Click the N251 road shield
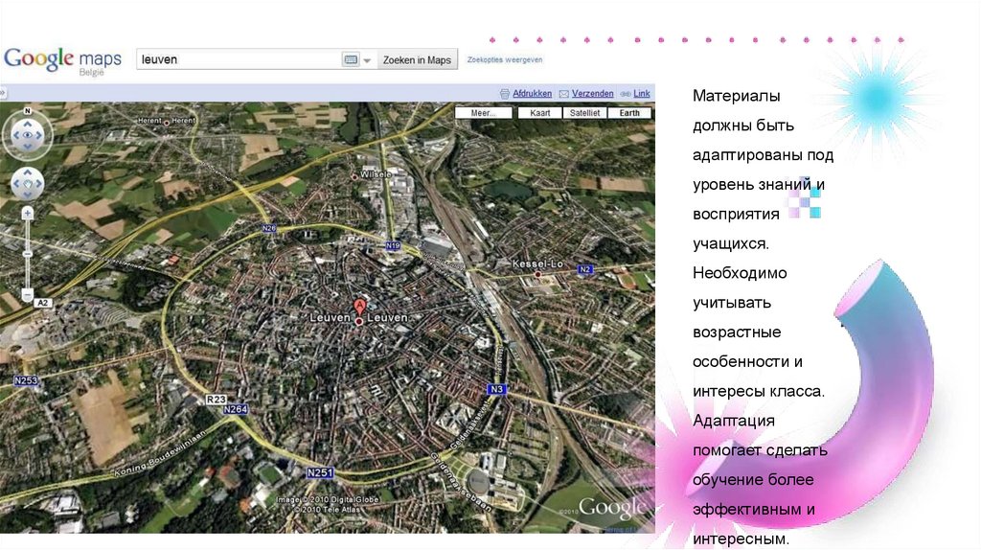Image resolution: width=981 pixels, height=550 pixels. (x=320, y=472)
